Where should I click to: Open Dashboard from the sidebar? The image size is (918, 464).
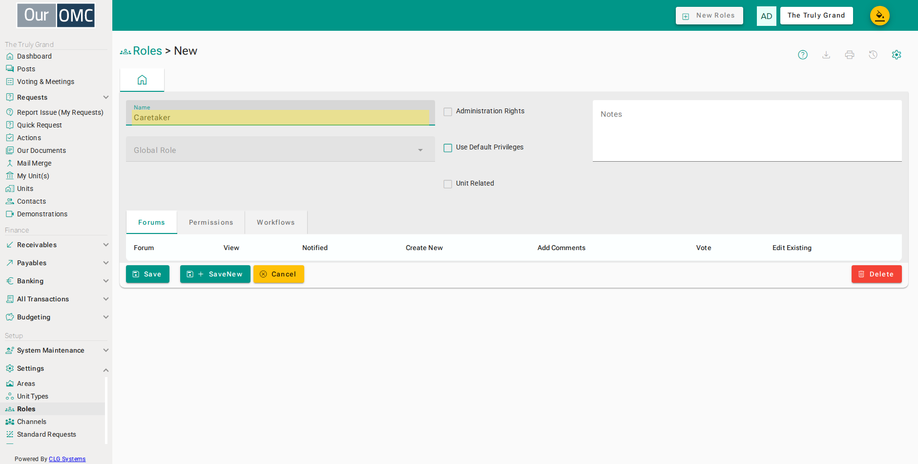coord(34,56)
